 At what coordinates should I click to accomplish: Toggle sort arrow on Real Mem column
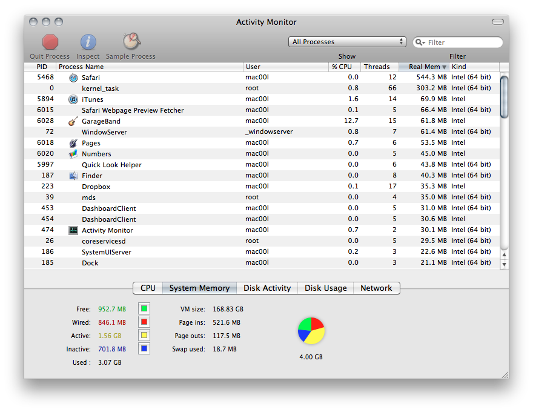pyautogui.click(x=444, y=67)
